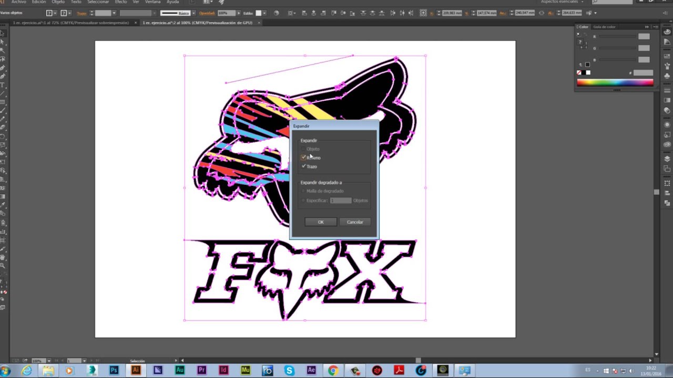Open the Ayuda menu
Screen dimensions: 673x378
pos(172,2)
